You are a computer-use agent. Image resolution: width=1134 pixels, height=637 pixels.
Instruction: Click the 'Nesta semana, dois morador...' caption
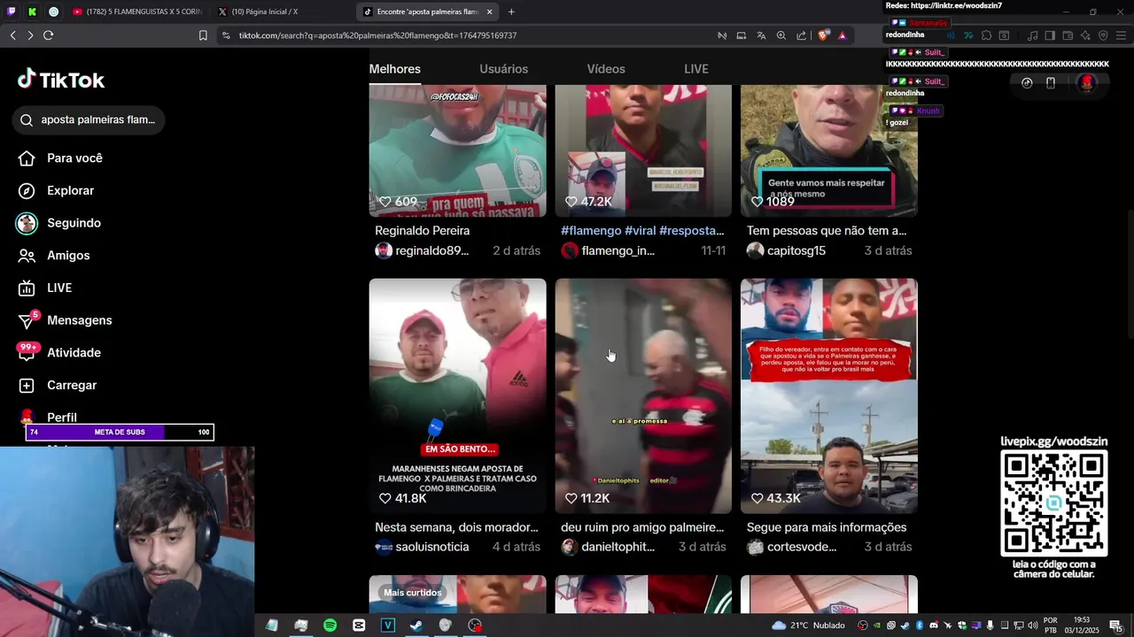(456, 527)
